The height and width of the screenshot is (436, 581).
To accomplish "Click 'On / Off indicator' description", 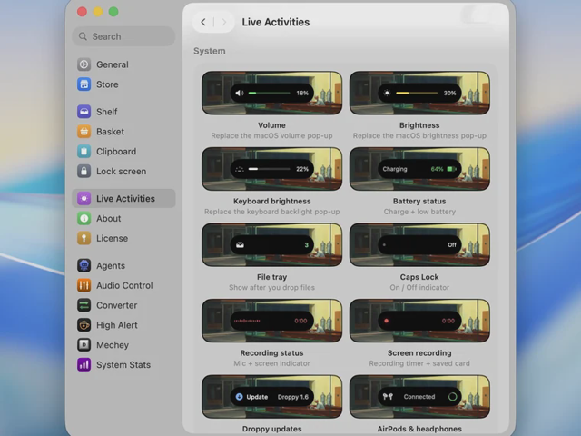I will [419, 287].
